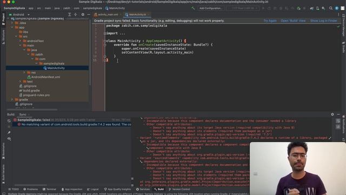Image resolution: width=346 pixels, height=195 pixels.
Task: Minimize the Build panel with minus icon
Action: [x=338, y=114]
